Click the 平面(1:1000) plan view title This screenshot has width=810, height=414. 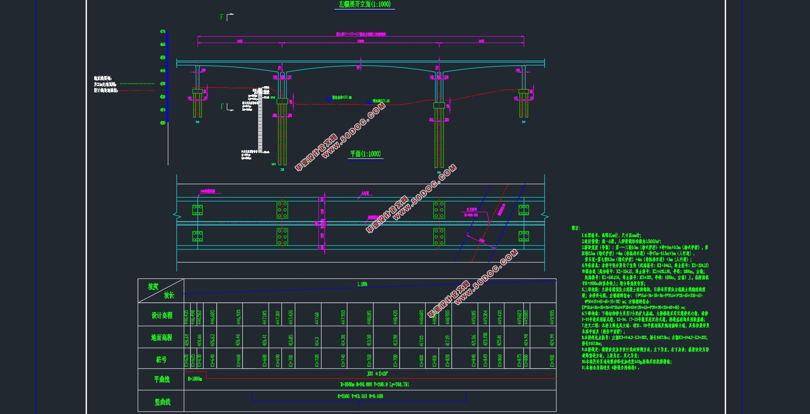(365, 154)
